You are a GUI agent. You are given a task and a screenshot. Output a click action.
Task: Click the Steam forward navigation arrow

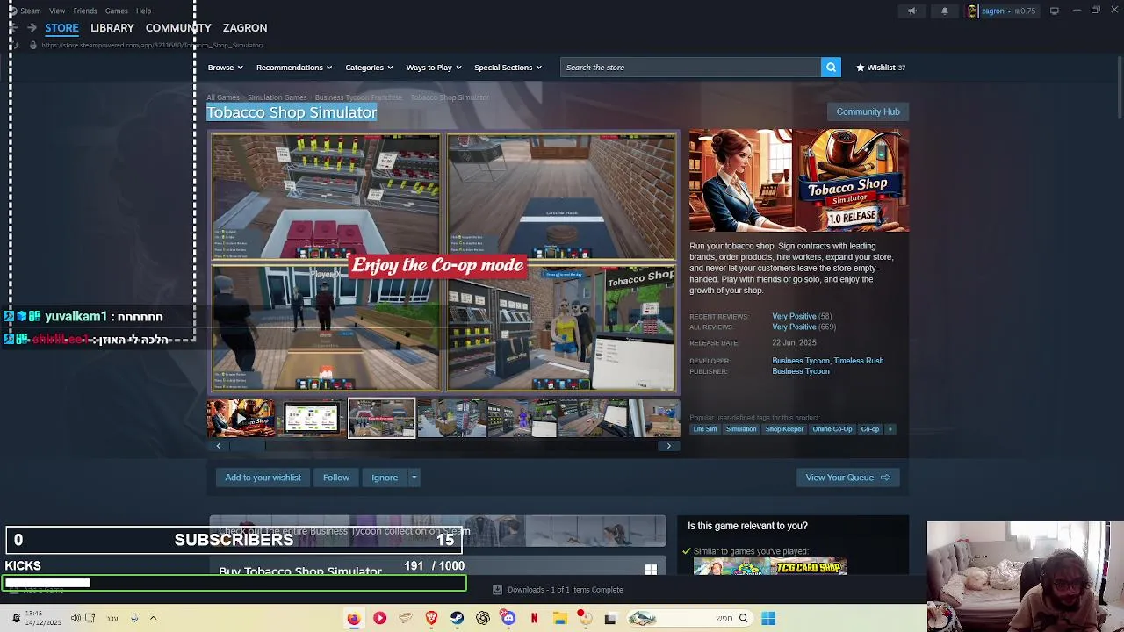pos(32,28)
